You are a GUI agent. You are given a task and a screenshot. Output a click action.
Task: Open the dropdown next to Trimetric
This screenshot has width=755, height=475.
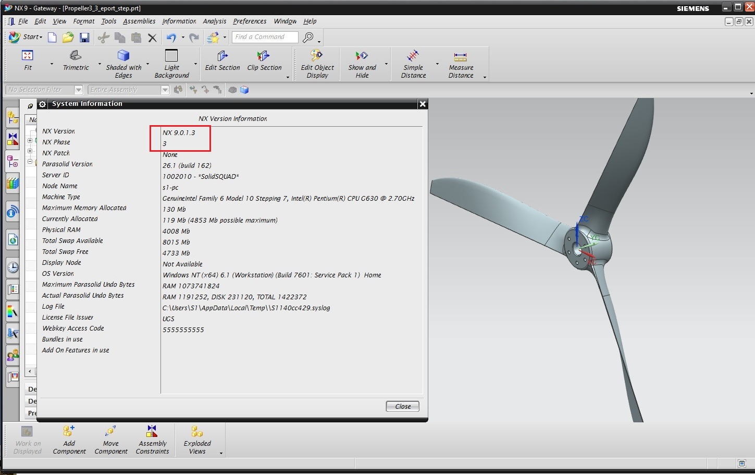(x=100, y=64)
